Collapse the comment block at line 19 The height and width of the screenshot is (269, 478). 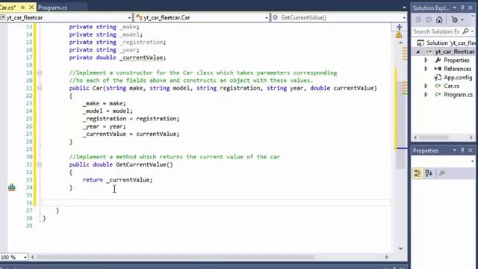coord(40,73)
